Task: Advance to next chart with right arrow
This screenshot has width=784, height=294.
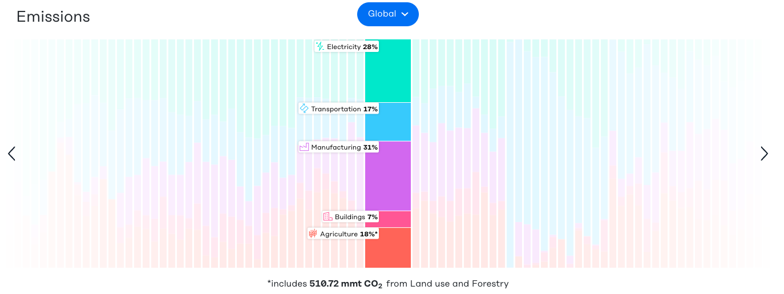Action: 764,154
